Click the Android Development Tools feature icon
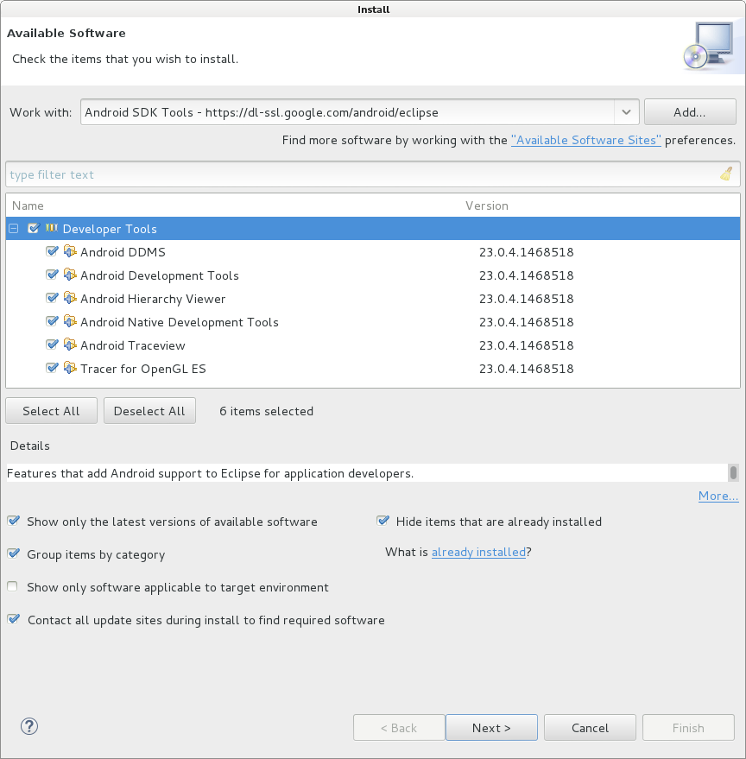Viewport: 746px width, 759px height. point(70,275)
